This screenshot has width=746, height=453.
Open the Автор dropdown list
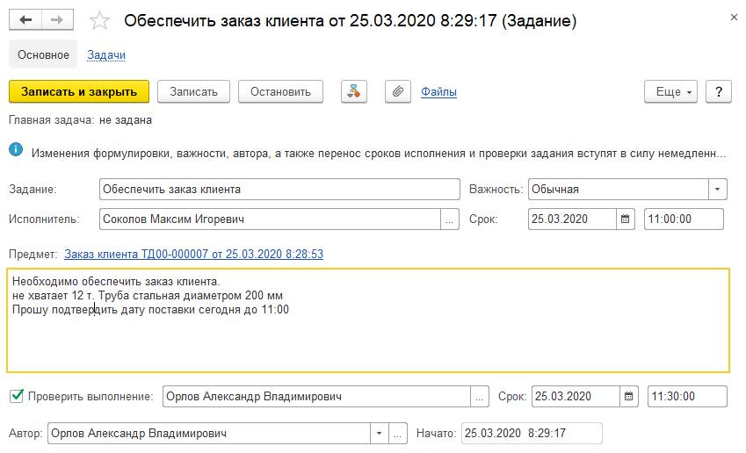tap(380, 434)
